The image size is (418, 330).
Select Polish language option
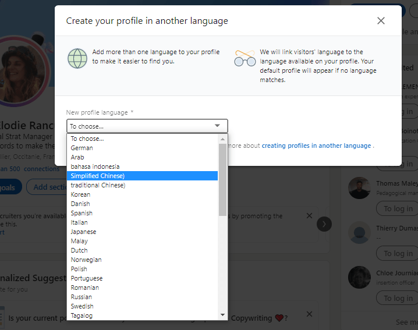click(143, 269)
